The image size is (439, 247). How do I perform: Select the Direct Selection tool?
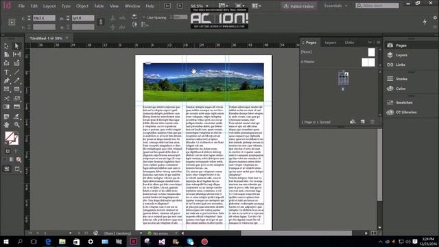[16, 46]
